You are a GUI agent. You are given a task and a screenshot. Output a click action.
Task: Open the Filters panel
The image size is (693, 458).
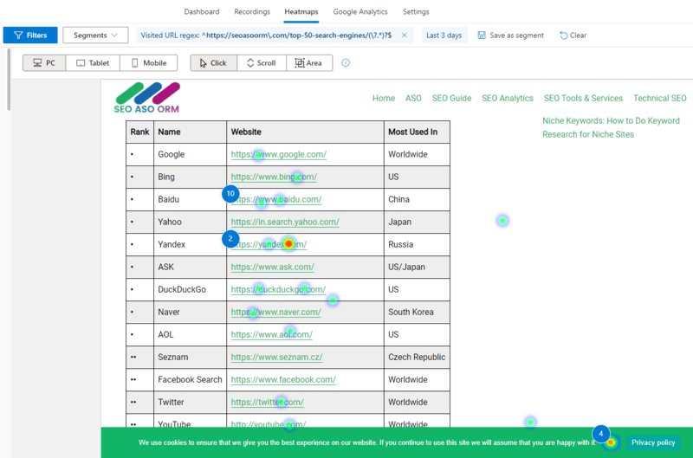pos(30,35)
